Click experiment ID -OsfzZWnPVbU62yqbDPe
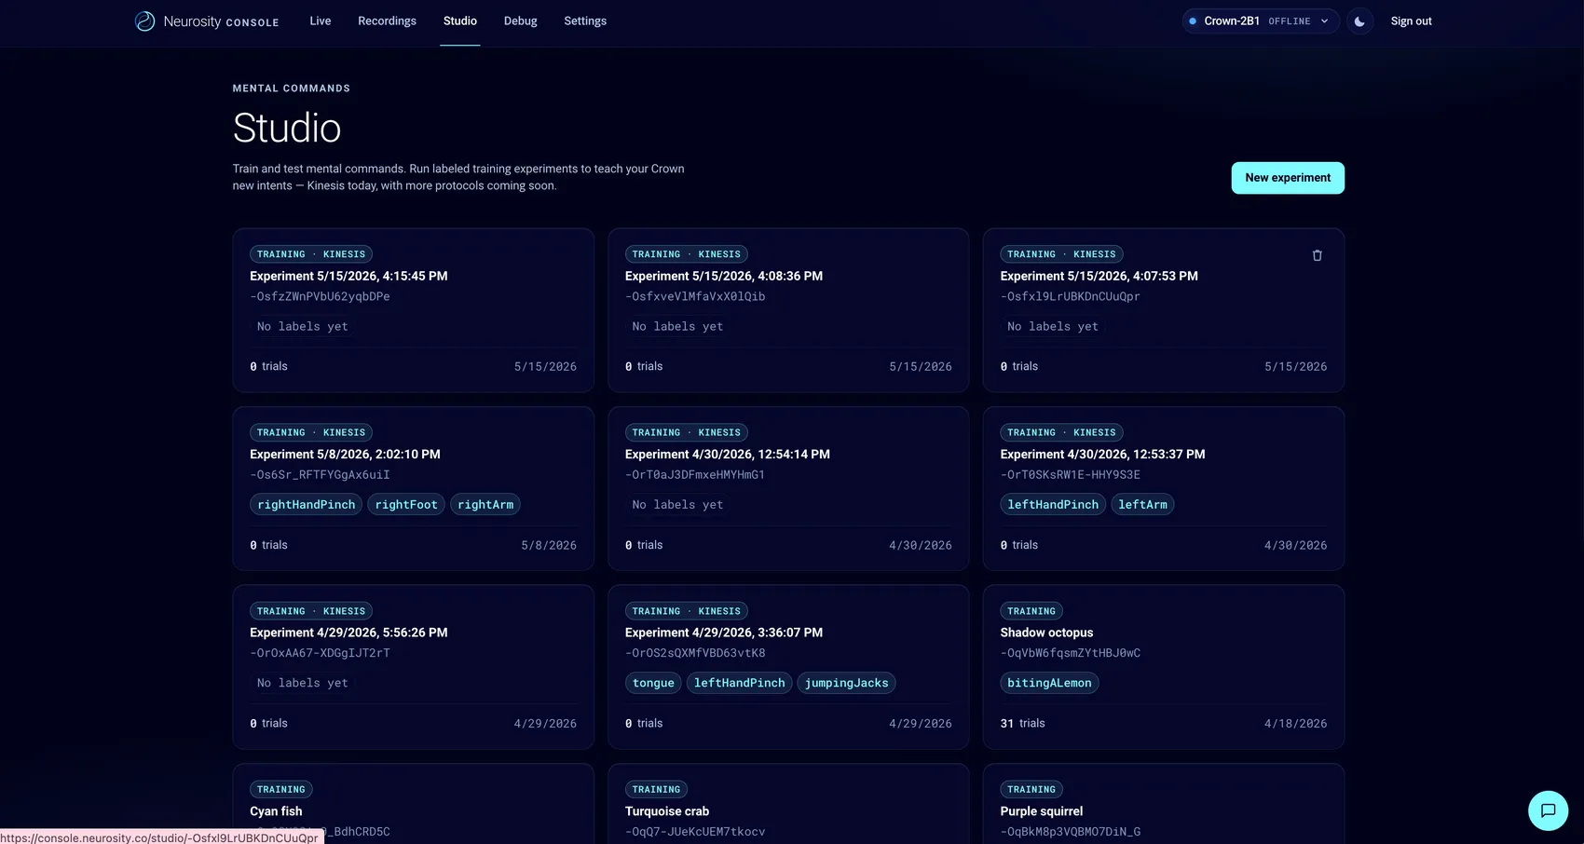Viewport: 1584px width, 844px height. point(320,297)
